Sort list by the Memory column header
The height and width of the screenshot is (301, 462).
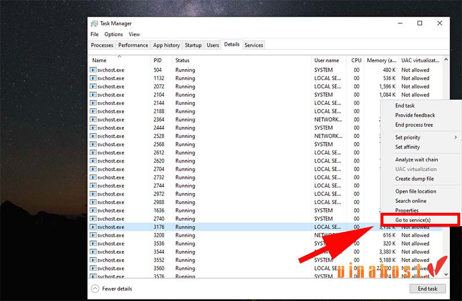381,61
